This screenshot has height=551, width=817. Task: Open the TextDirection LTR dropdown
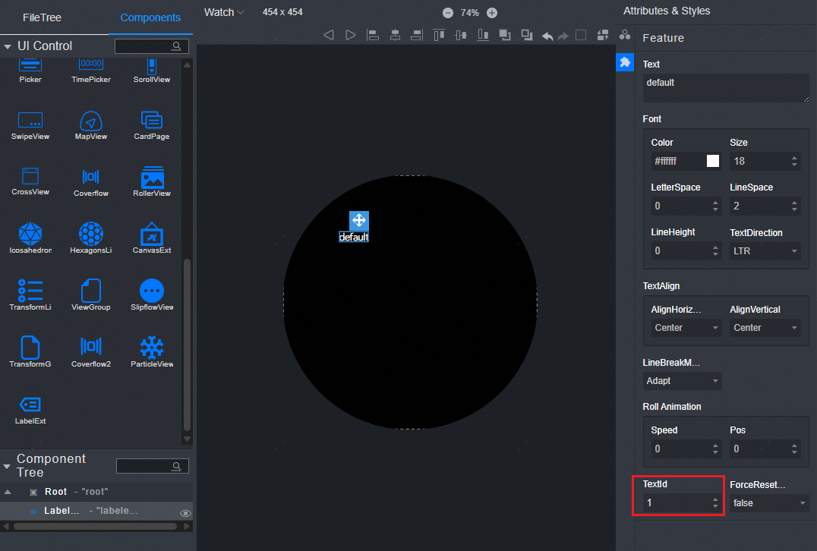765,251
